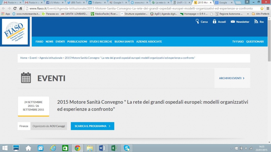Click the SCARICA IL PROGRAMMA button
271x152 pixels.
(92, 126)
